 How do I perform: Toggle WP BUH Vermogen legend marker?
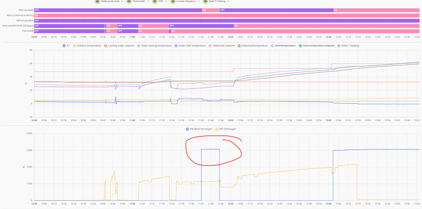(187, 129)
